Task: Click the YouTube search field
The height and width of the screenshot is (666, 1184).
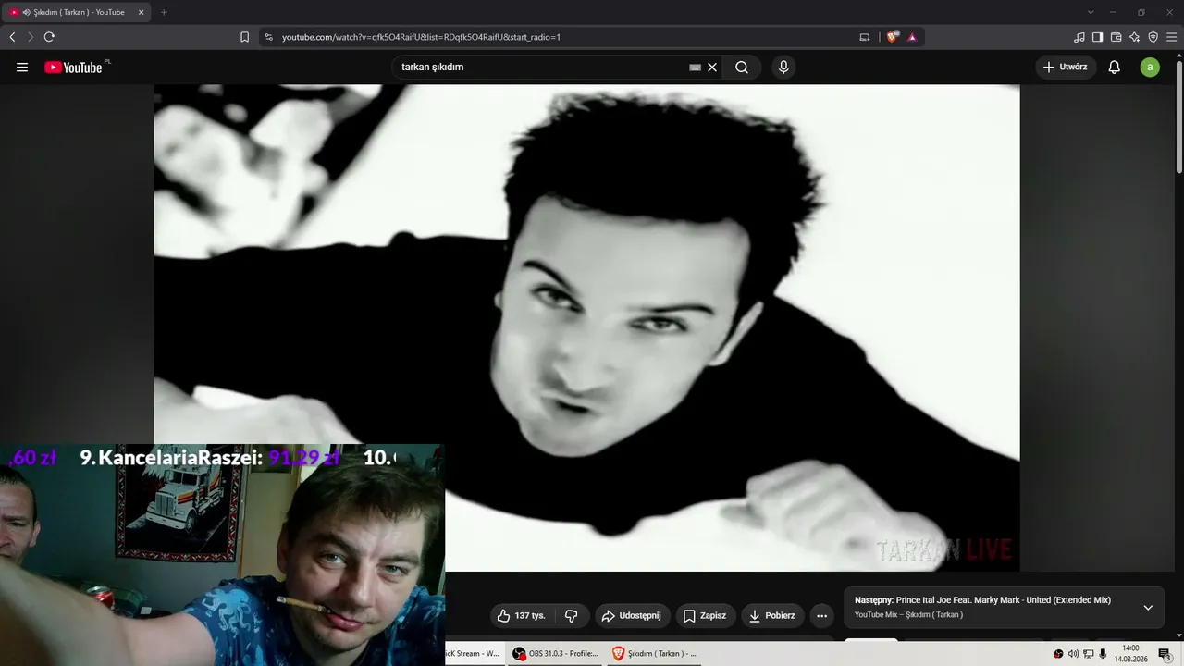Action: tap(544, 68)
